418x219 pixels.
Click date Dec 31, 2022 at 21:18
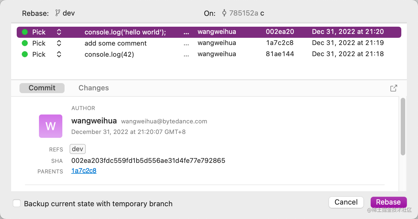348,54
